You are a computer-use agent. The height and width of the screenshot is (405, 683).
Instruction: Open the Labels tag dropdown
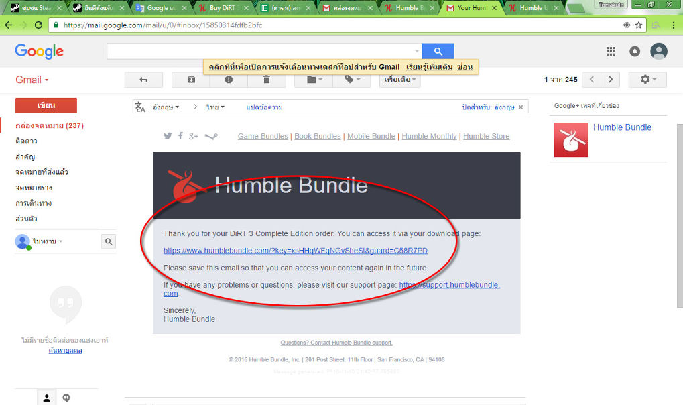[x=353, y=80]
